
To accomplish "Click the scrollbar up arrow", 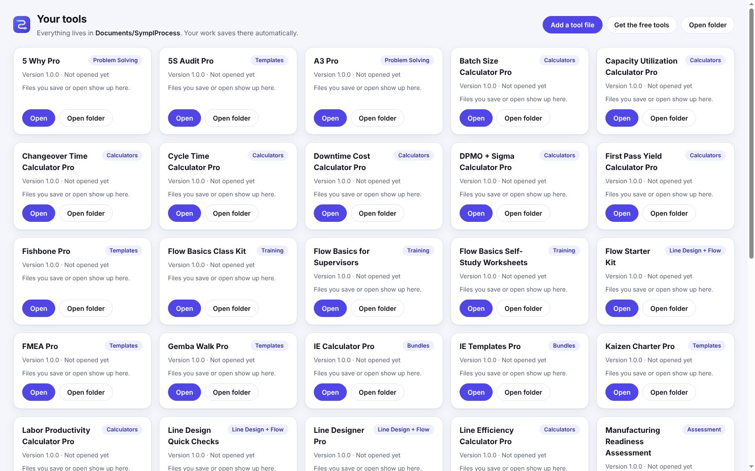I will pos(752,4).
